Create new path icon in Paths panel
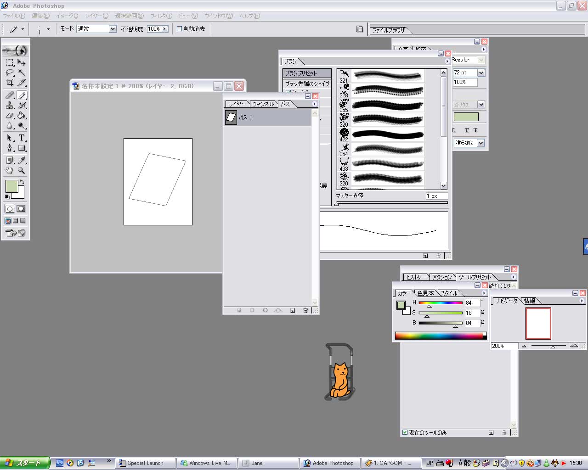The image size is (588, 470). click(x=293, y=310)
